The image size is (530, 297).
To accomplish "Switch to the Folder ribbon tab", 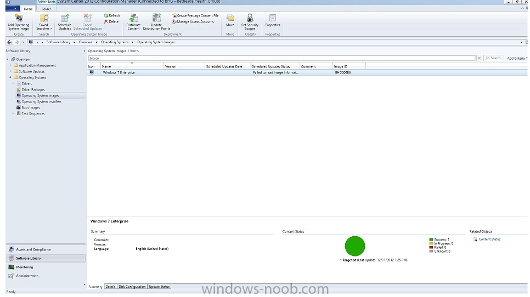I will 46,9.
